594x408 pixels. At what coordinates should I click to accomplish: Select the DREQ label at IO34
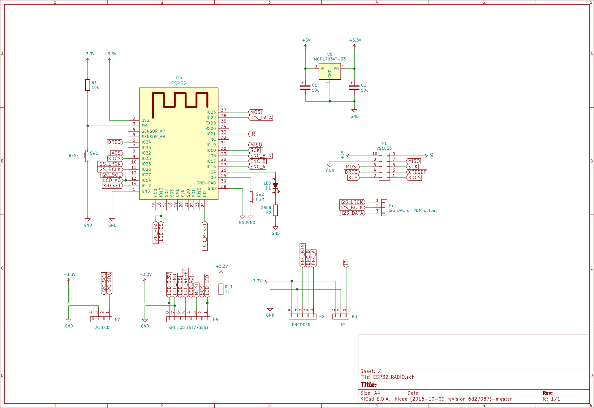[115, 142]
